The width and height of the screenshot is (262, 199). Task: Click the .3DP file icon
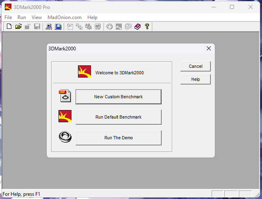coord(65,96)
